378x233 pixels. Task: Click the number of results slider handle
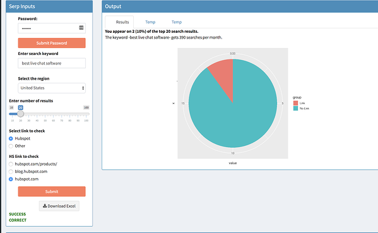pyautogui.click(x=20, y=114)
